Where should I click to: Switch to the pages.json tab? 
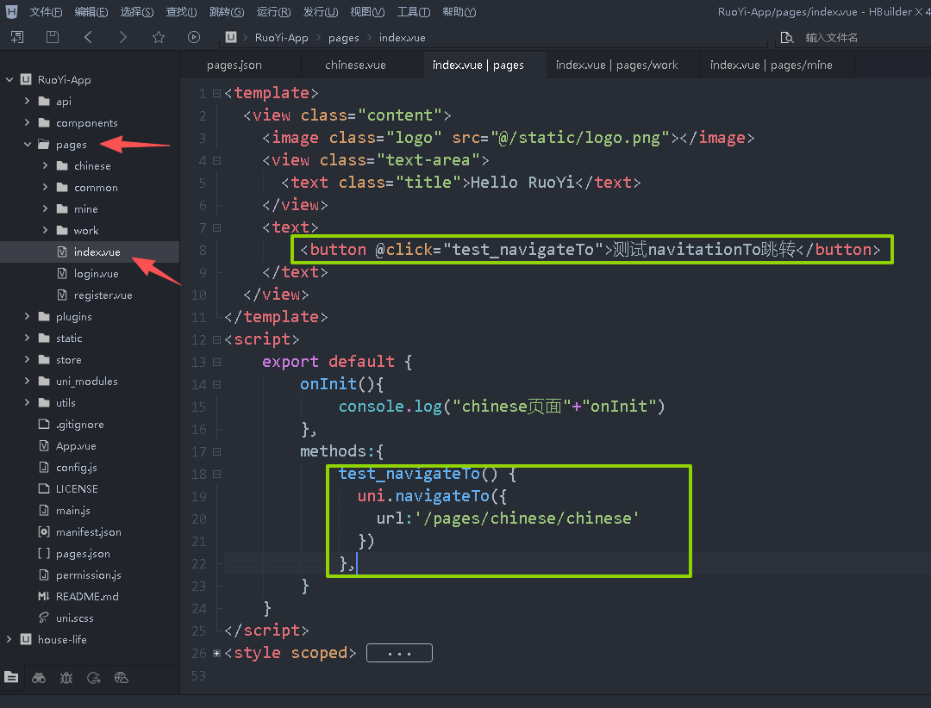pyautogui.click(x=234, y=65)
